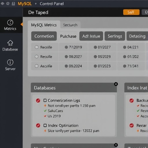The width and height of the screenshot is (148, 148).
Task: Open the Connetion tab
Action: 44,36
